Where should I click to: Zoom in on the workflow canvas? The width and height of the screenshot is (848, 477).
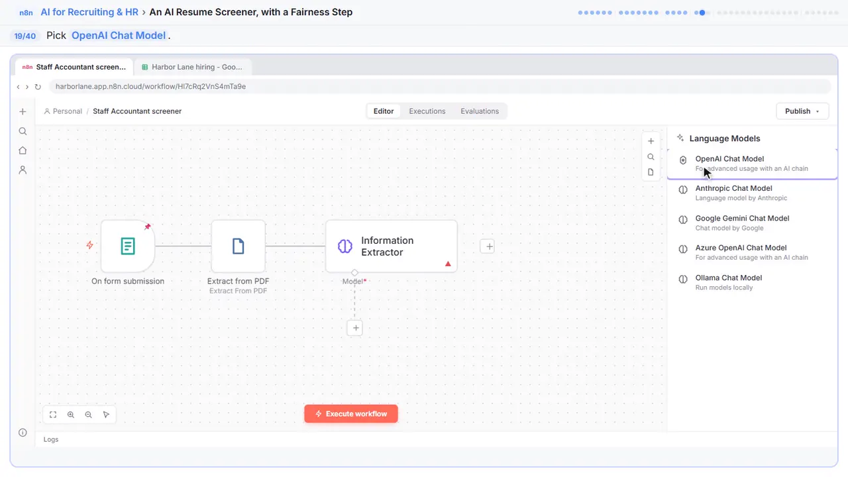(71, 415)
